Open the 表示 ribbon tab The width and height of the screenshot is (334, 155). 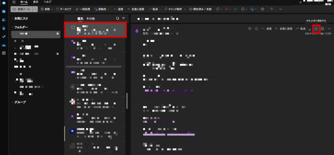(36, 2)
